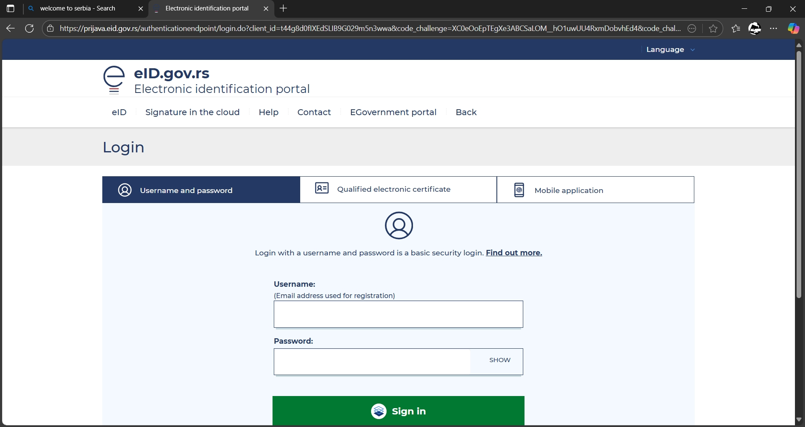
Task: Open a new browser tab
Action: coord(283,8)
